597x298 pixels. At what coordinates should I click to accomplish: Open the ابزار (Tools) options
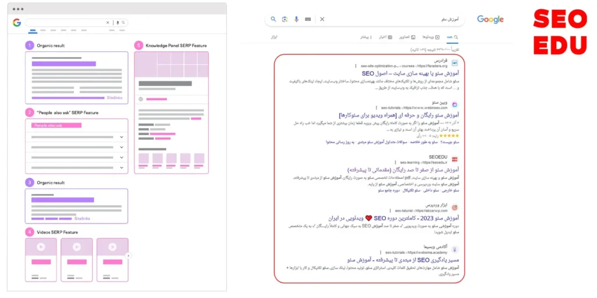[274, 37]
